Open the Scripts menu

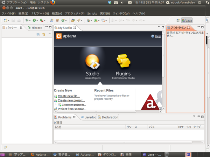pyautogui.click(x=92, y=14)
